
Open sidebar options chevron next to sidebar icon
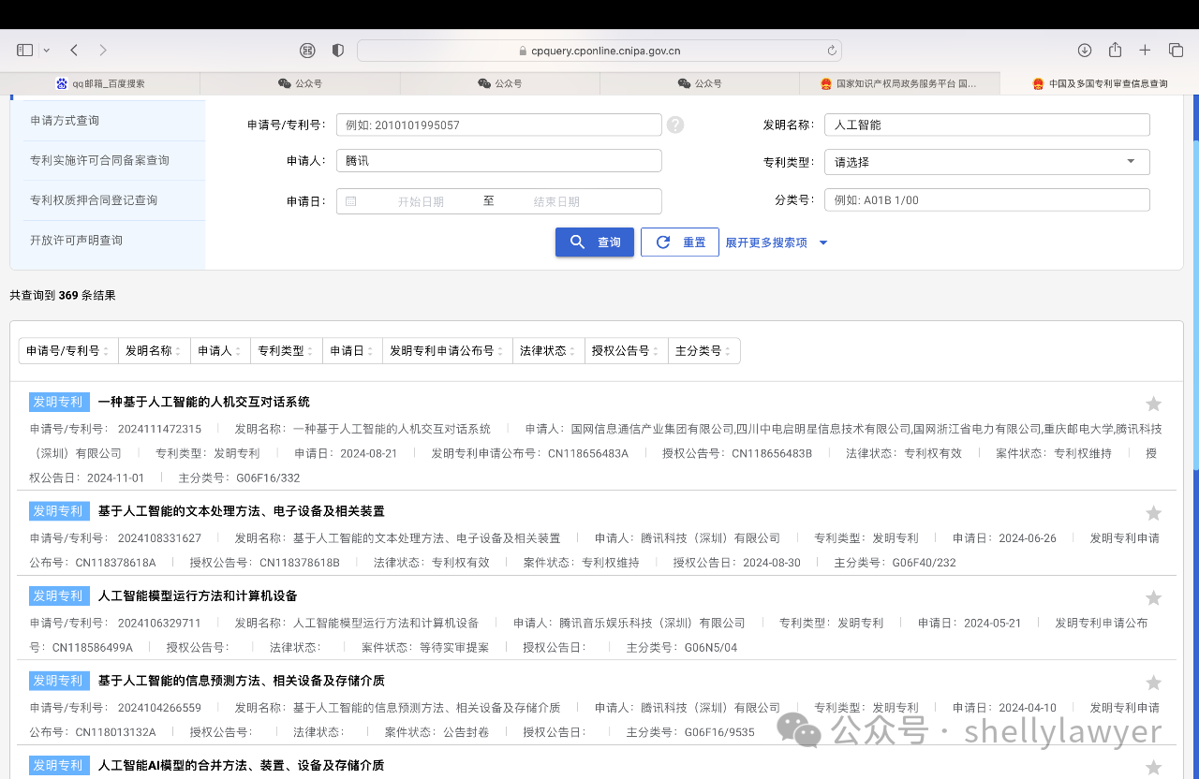pos(47,50)
